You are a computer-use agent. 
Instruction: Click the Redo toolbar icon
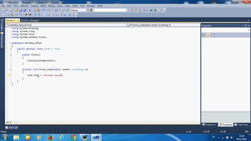50,10
